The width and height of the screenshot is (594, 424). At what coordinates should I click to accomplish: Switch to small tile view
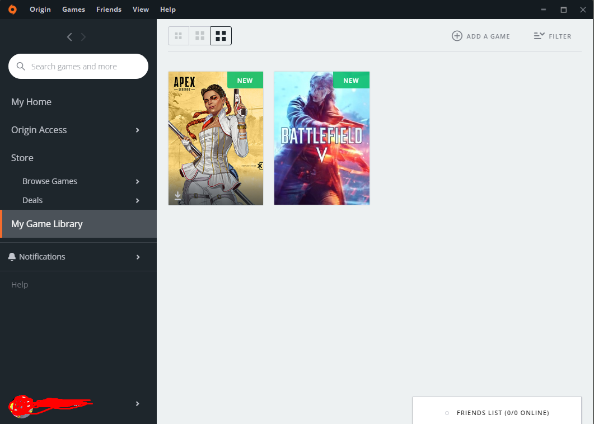[x=179, y=36]
